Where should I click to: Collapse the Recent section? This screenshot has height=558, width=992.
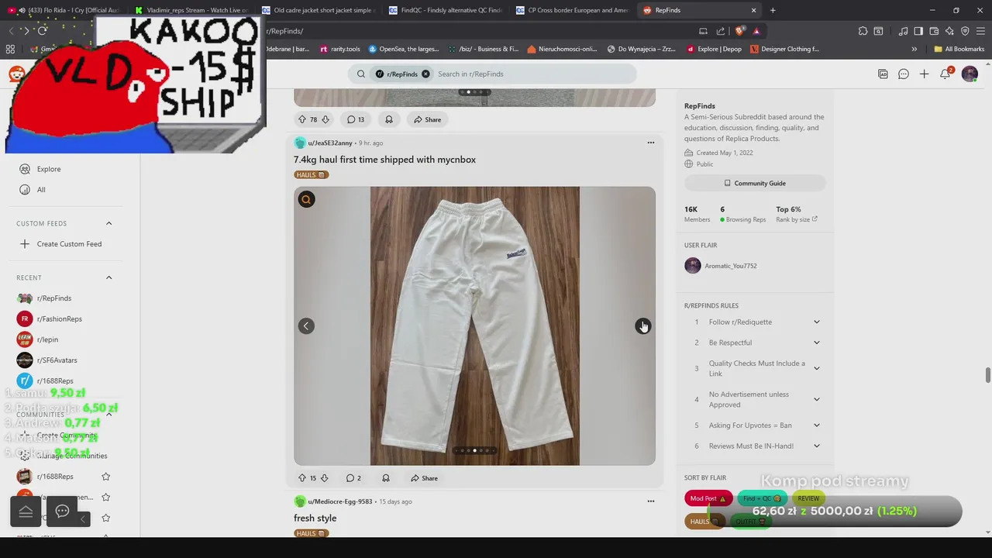[x=108, y=277]
